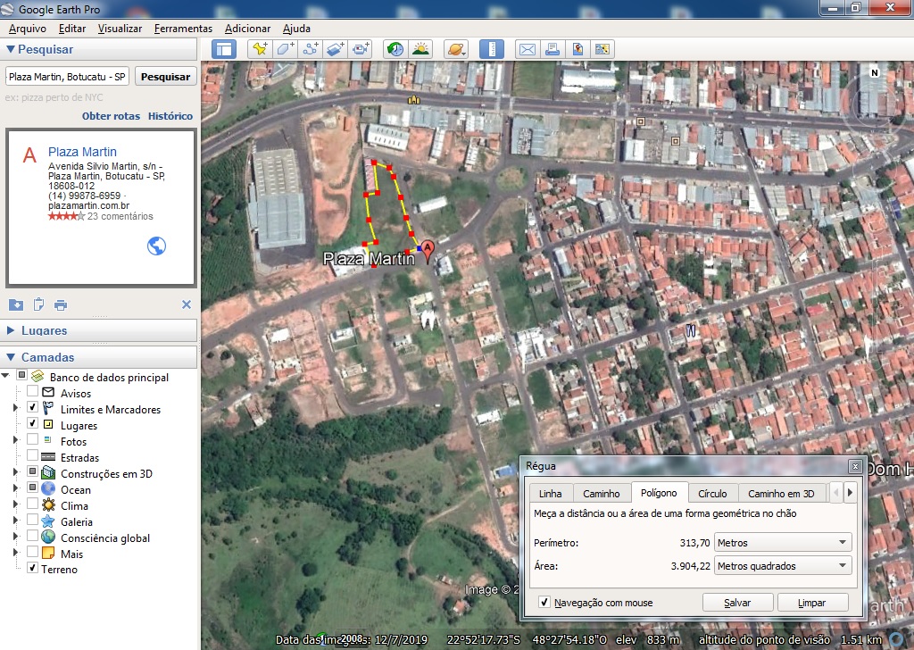Switch planets with the Saturn icon

456,49
